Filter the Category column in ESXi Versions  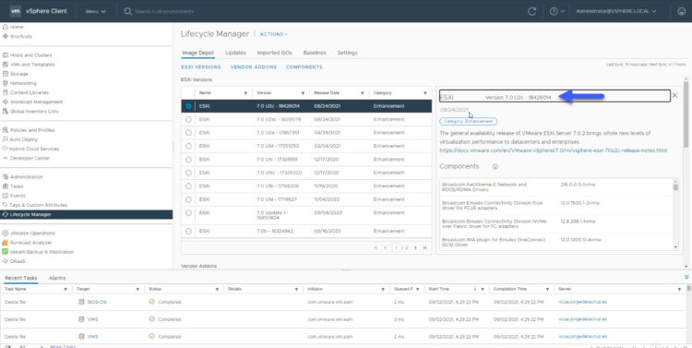pyautogui.click(x=425, y=93)
